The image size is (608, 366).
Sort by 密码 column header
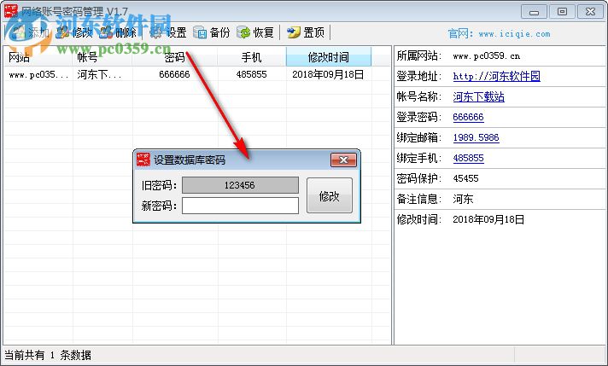coord(175,57)
